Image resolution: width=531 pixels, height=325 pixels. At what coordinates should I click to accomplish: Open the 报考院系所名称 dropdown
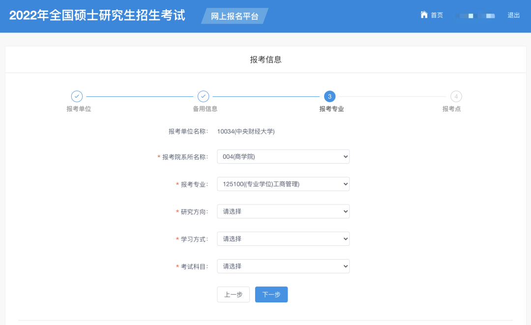click(283, 157)
